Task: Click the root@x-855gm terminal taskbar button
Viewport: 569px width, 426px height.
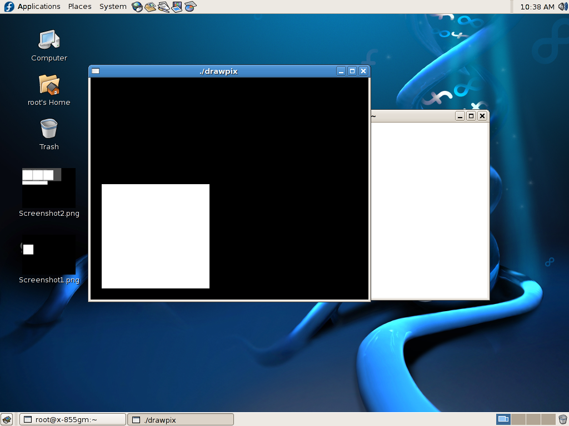Action: [x=73, y=419]
